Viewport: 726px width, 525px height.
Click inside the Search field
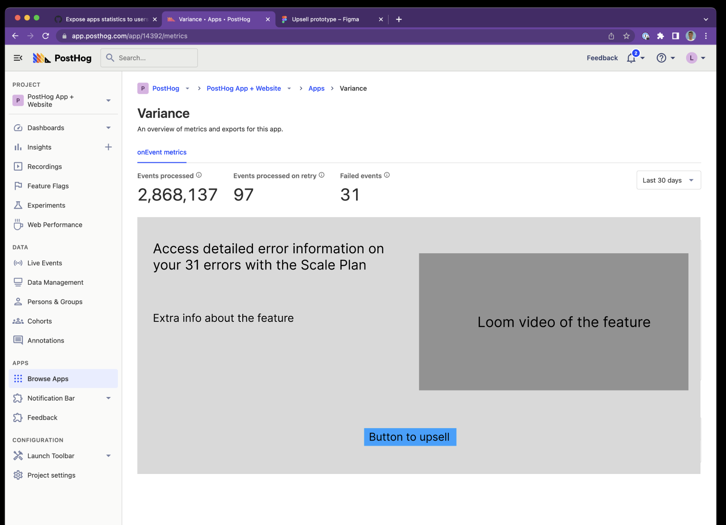tap(149, 58)
